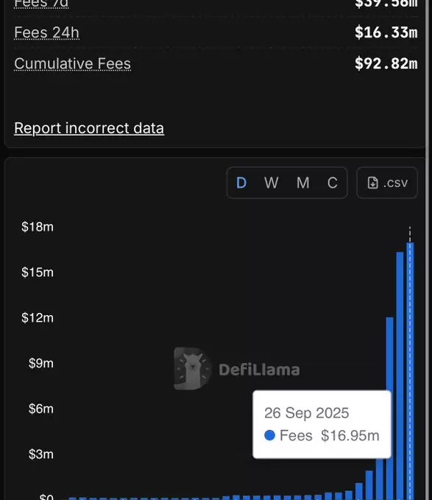Open Report incorrect data link
Screen dimensions: 432x500
coord(89,128)
